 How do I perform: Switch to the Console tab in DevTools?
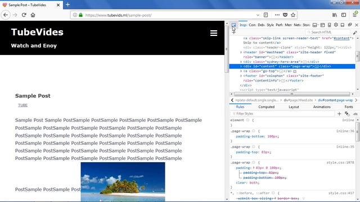point(253,25)
